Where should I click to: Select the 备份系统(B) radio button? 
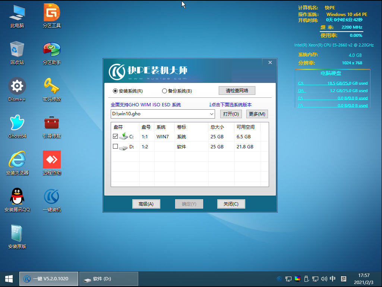[164, 91]
